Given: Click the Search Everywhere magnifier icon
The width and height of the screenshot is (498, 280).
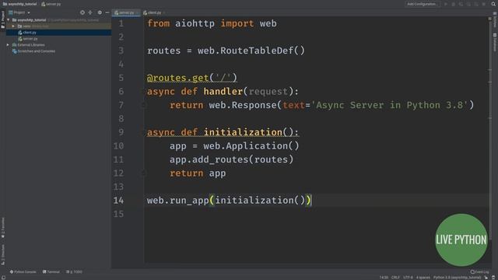Looking at the screenshot, I should click(x=493, y=4).
